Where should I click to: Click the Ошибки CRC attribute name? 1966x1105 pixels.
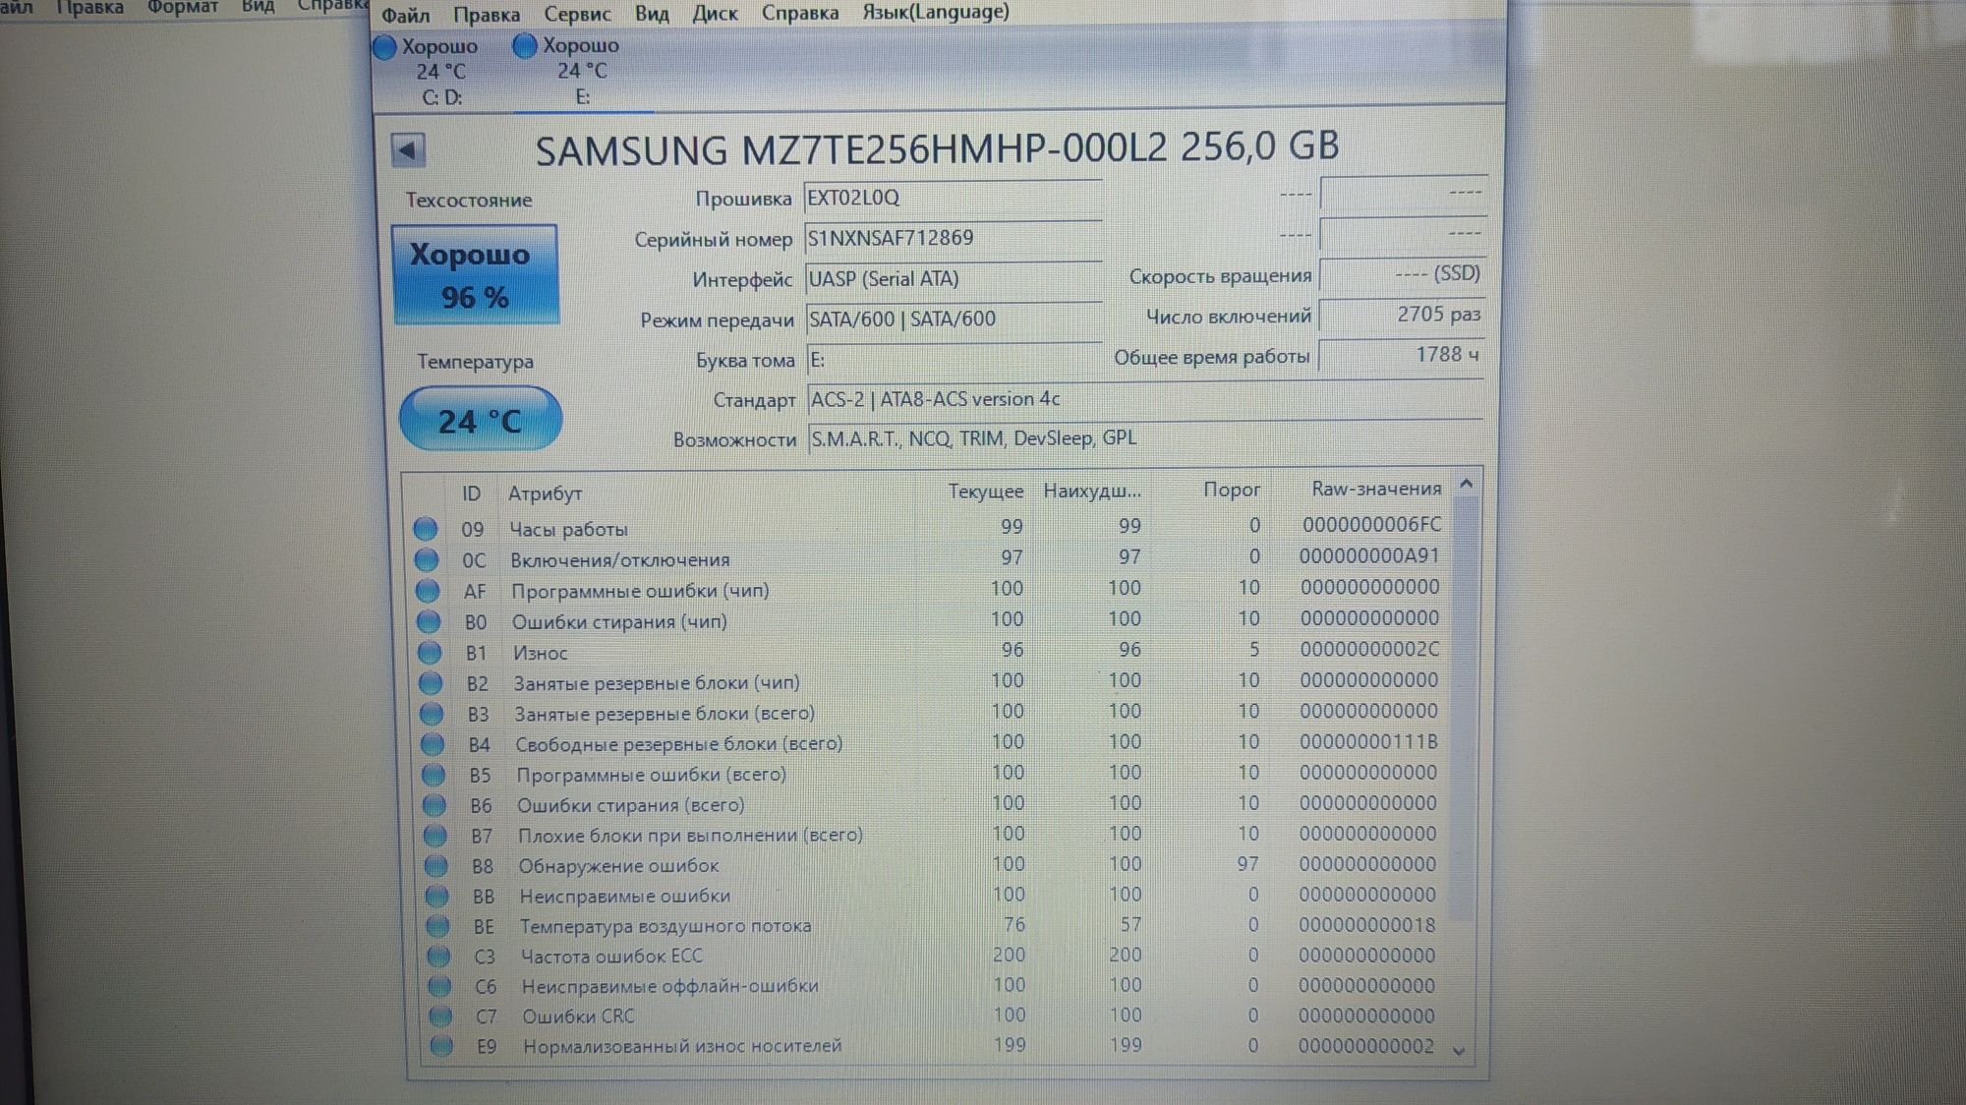578,1017
